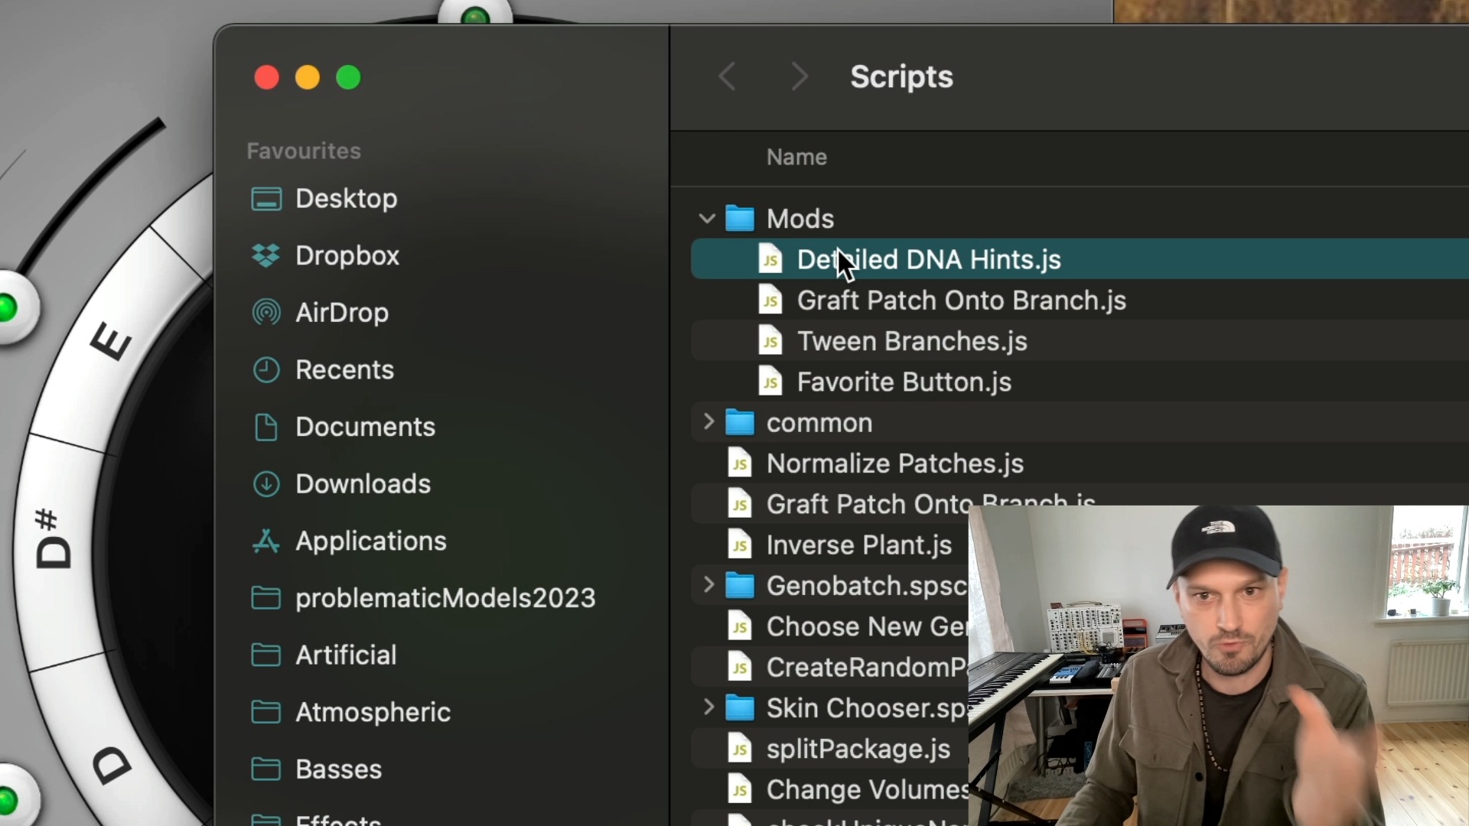
Task: Open Applications from the sidebar
Action: point(349,541)
